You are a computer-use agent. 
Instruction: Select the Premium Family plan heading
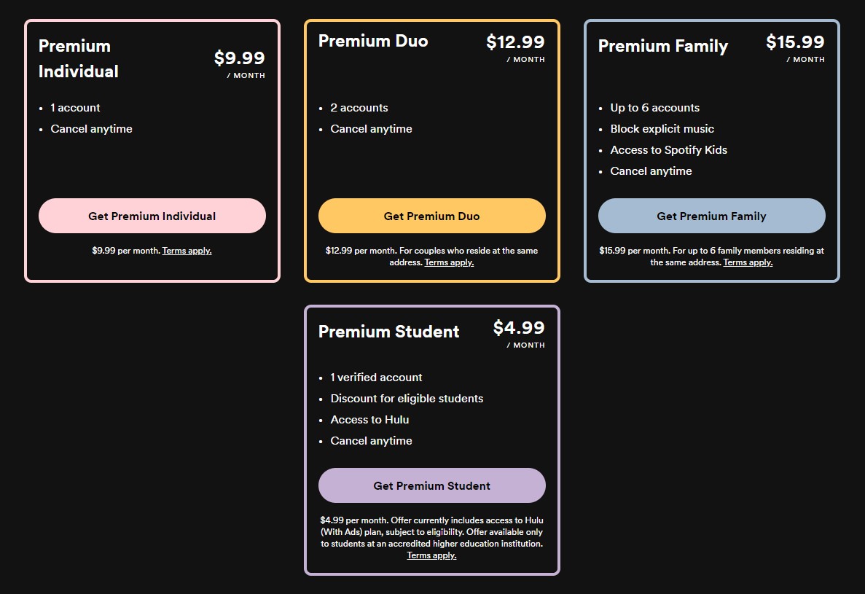coord(662,46)
